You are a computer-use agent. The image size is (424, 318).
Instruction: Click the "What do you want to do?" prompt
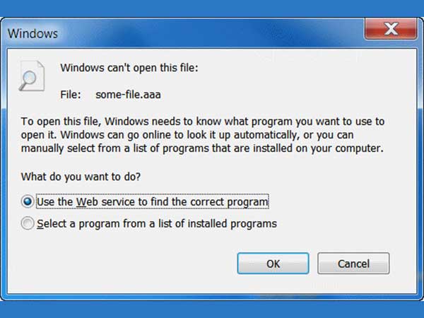pos(81,177)
